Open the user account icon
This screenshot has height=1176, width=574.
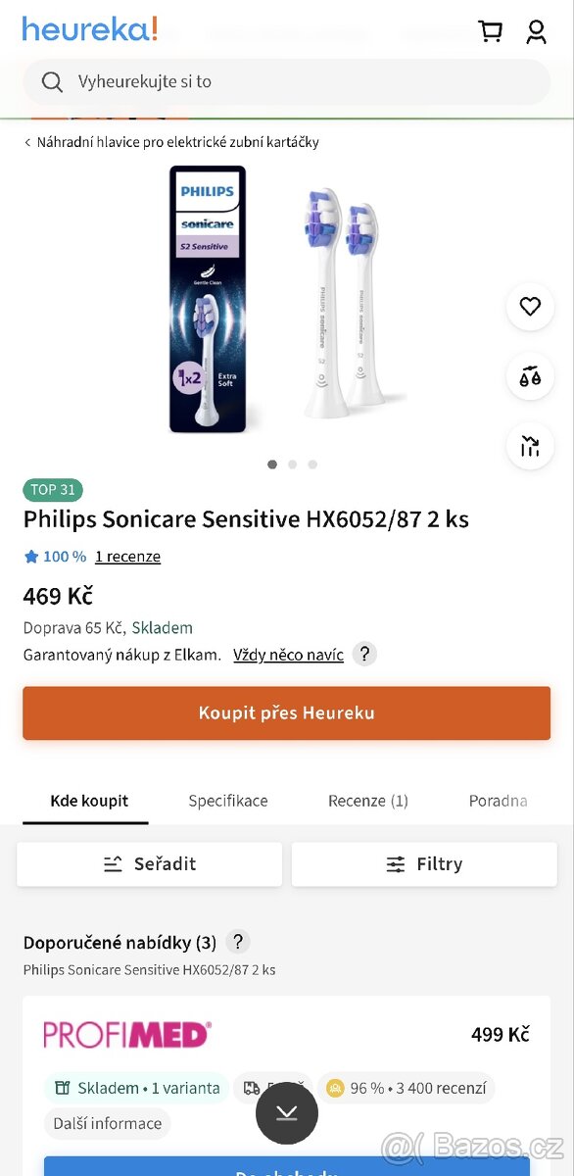(536, 31)
